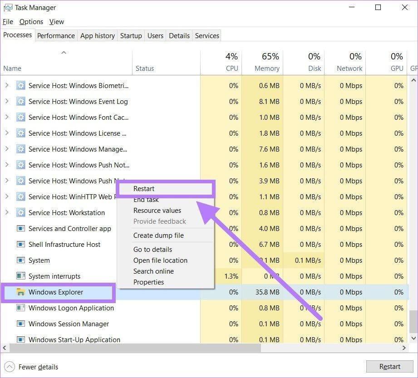Click the Service Host: Windows Biometric gear icon
Viewport: 418px width, 378px height.
pos(20,86)
